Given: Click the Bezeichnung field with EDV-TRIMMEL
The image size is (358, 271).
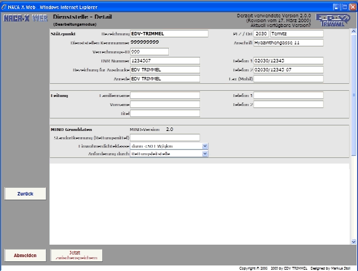Looking at the screenshot, I should click(x=169, y=34).
